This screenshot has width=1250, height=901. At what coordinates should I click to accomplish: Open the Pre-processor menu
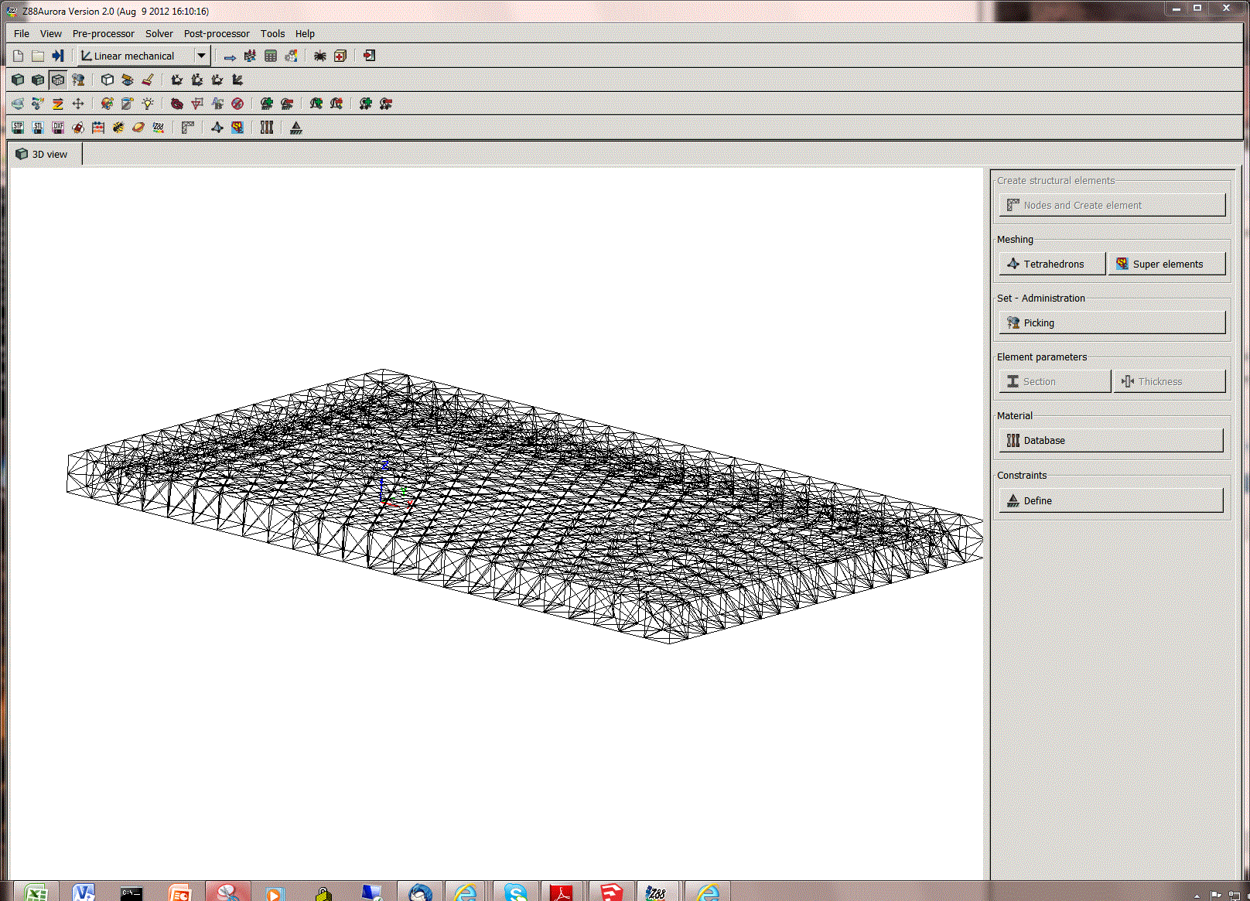coord(103,34)
